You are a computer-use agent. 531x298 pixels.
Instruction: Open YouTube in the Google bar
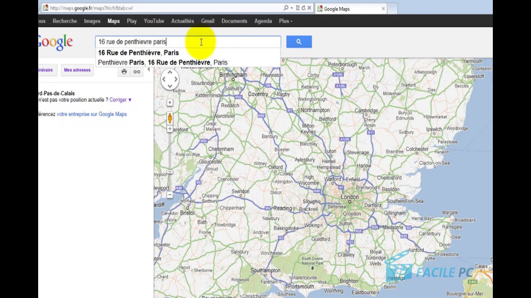(154, 21)
